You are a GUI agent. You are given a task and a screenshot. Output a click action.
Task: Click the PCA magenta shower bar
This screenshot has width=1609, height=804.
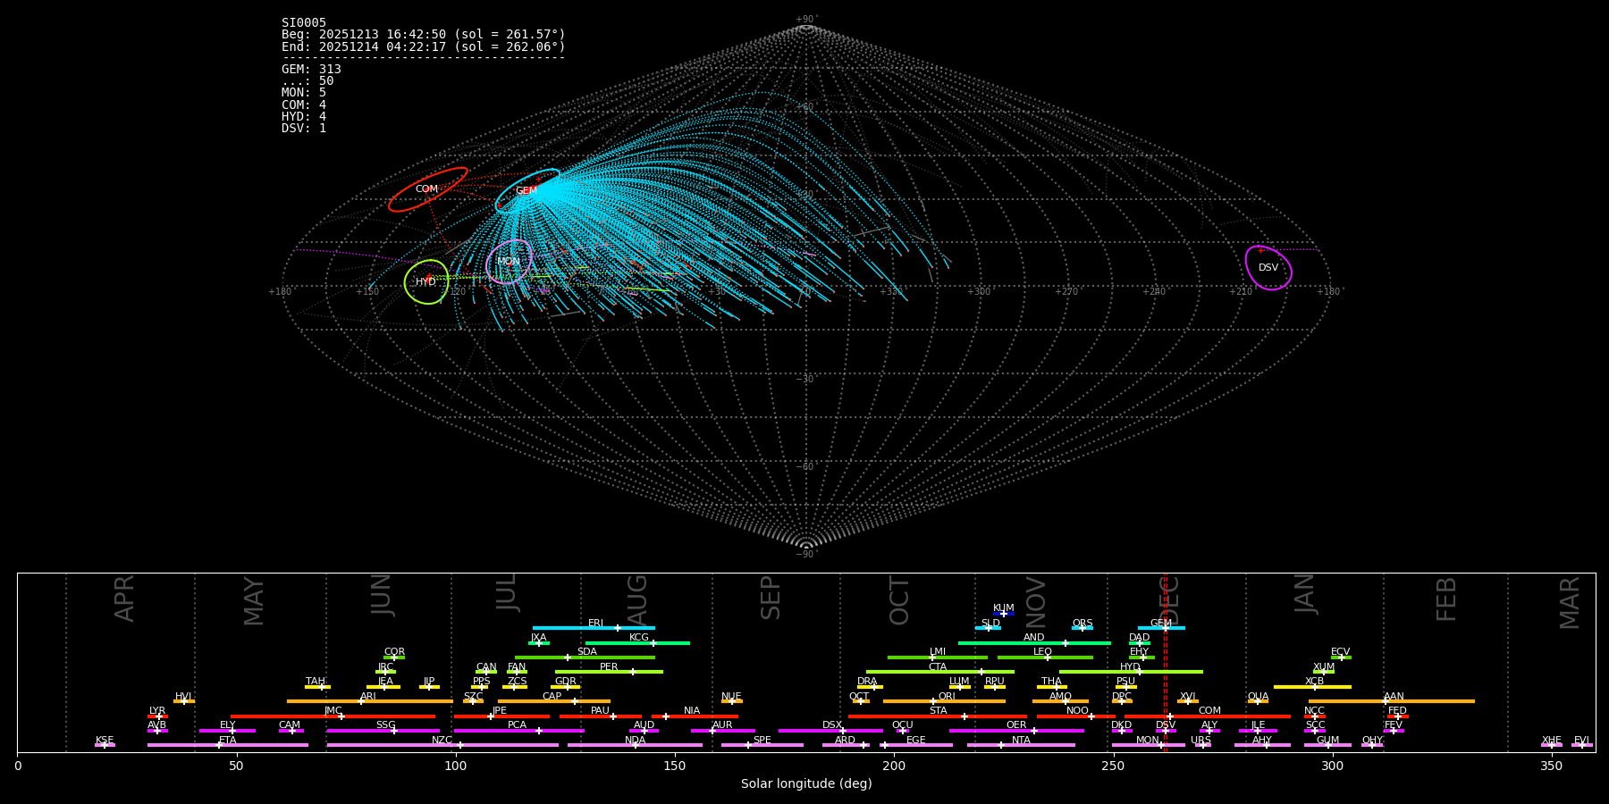tap(518, 731)
